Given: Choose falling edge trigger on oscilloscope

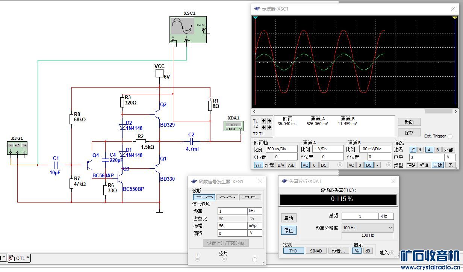Looking at the screenshot, I should [421, 150].
